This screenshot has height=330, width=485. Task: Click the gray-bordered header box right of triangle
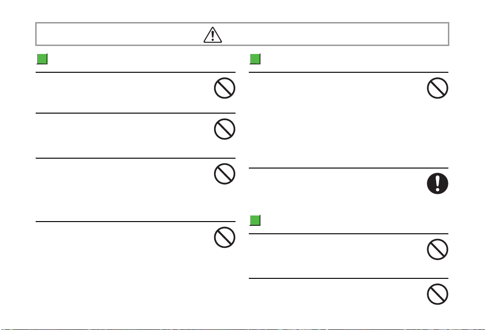coord(335,34)
